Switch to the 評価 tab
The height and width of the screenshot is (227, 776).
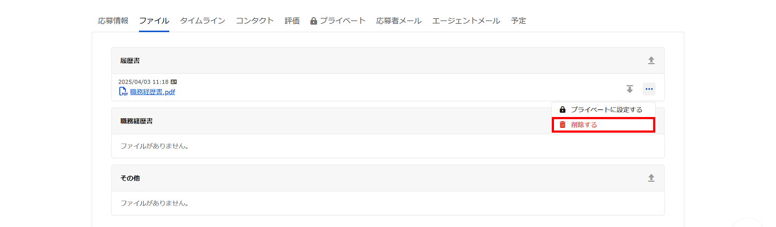pyautogui.click(x=292, y=21)
